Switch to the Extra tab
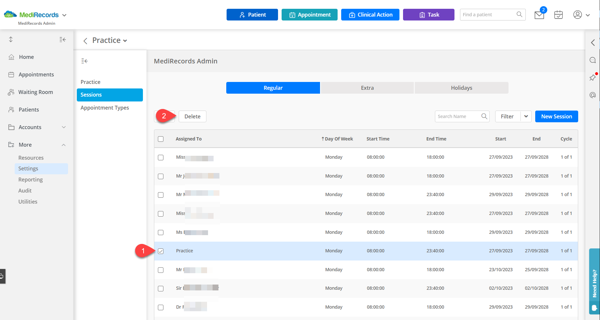The height and width of the screenshot is (320, 600). click(367, 88)
